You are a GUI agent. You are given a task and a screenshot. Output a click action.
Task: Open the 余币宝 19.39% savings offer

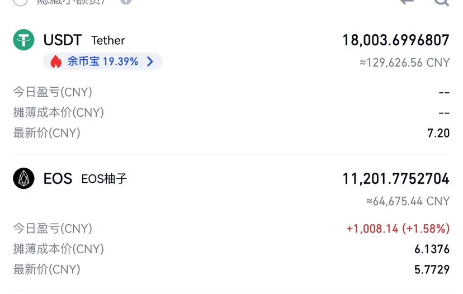click(x=103, y=61)
